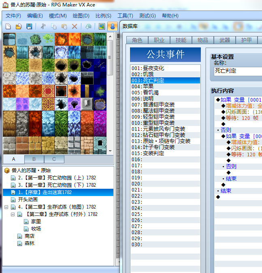Screen dimensions: 262x273
Task: Select common event 001:昼夜变化
Action: (x=165, y=68)
